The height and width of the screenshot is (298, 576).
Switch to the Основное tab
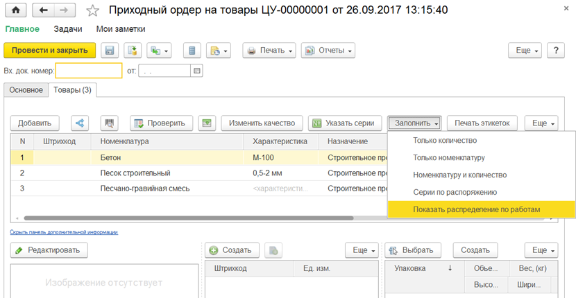tap(26, 90)
